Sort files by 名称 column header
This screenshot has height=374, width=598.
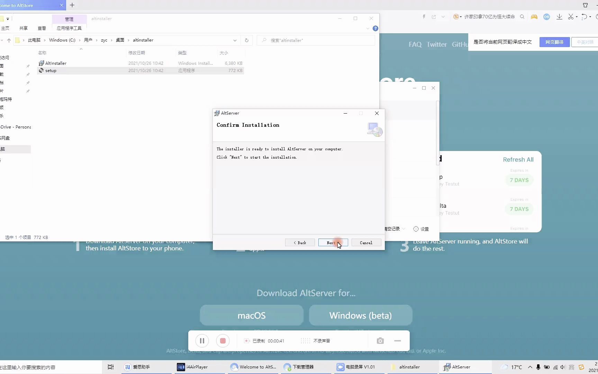pyautogui.click(x=42, y=53)
